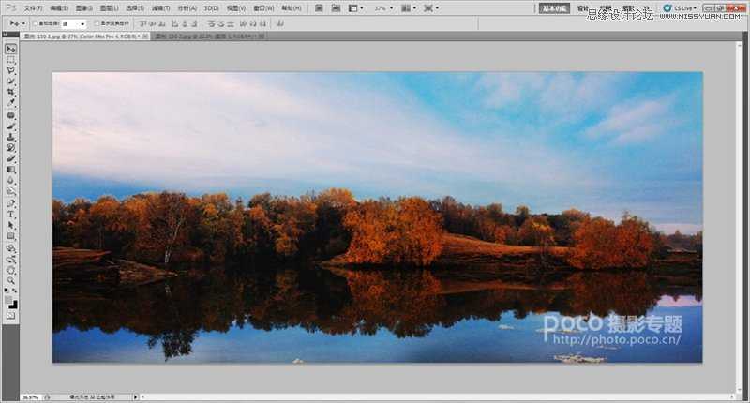Open the 窗口(W) menu
The height and width of the screenshot is (403, 750).
[x=263, y=8]
